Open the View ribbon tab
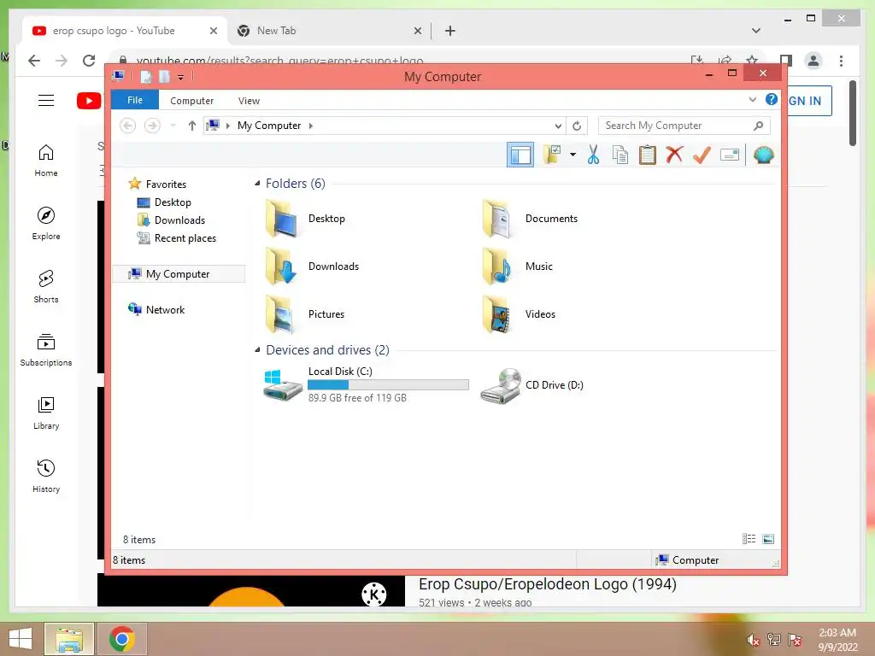Viewport: 875px width, 656px height. click(x=249, y=101)
